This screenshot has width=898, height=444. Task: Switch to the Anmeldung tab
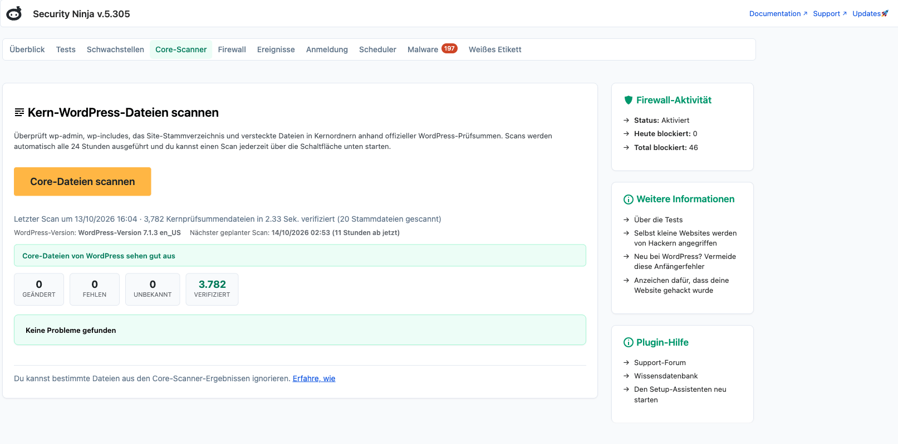point(327,49)
